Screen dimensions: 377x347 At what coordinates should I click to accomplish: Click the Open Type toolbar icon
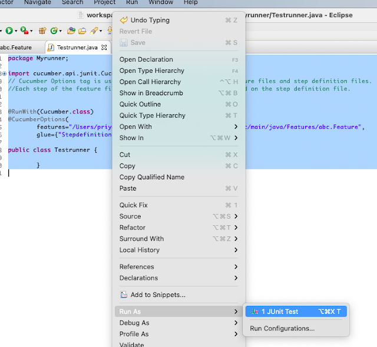71,31
